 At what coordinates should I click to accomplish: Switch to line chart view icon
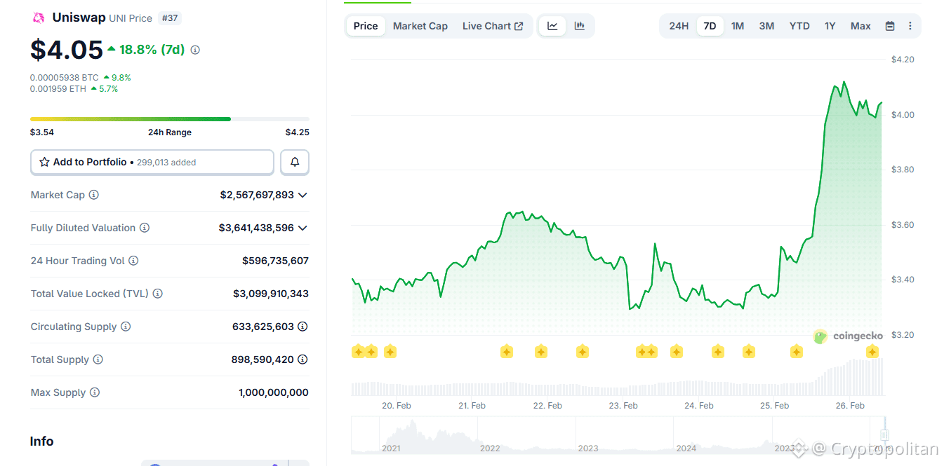(x=552, y=26)
